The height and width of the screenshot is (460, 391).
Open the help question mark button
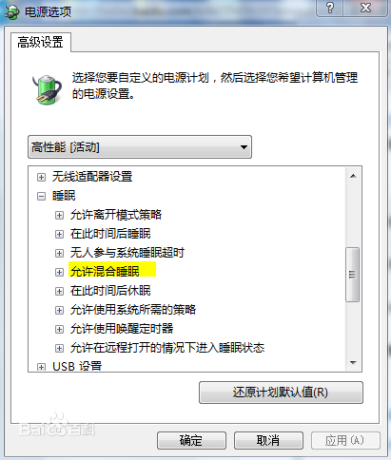330,8
